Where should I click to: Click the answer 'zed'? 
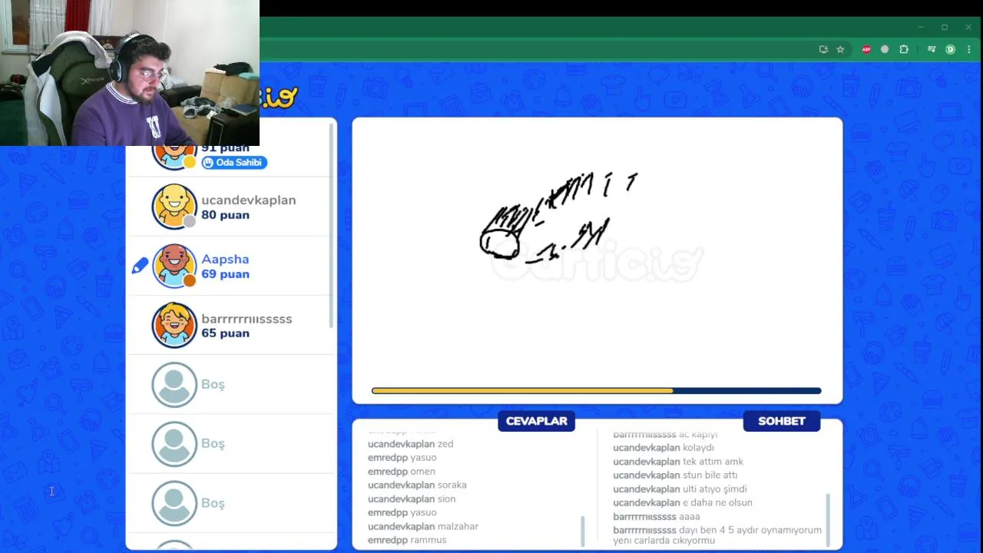(x=445, y=444)
